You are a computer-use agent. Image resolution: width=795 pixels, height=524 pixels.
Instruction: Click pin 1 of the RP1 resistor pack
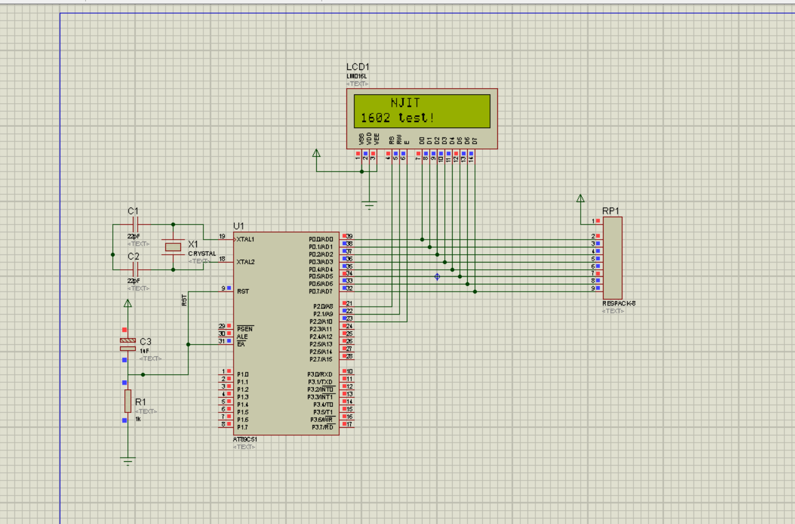coord(593,221)
